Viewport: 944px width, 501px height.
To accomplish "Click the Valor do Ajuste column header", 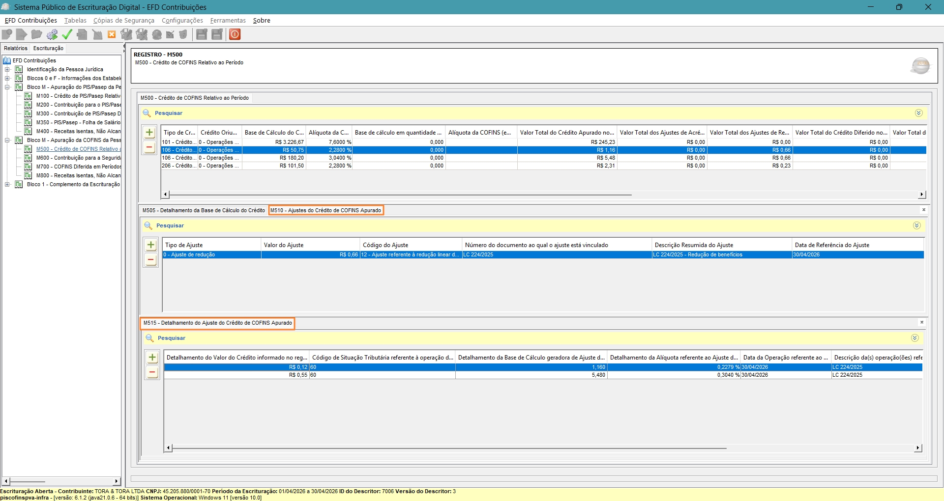I will [x=310, y=245].
